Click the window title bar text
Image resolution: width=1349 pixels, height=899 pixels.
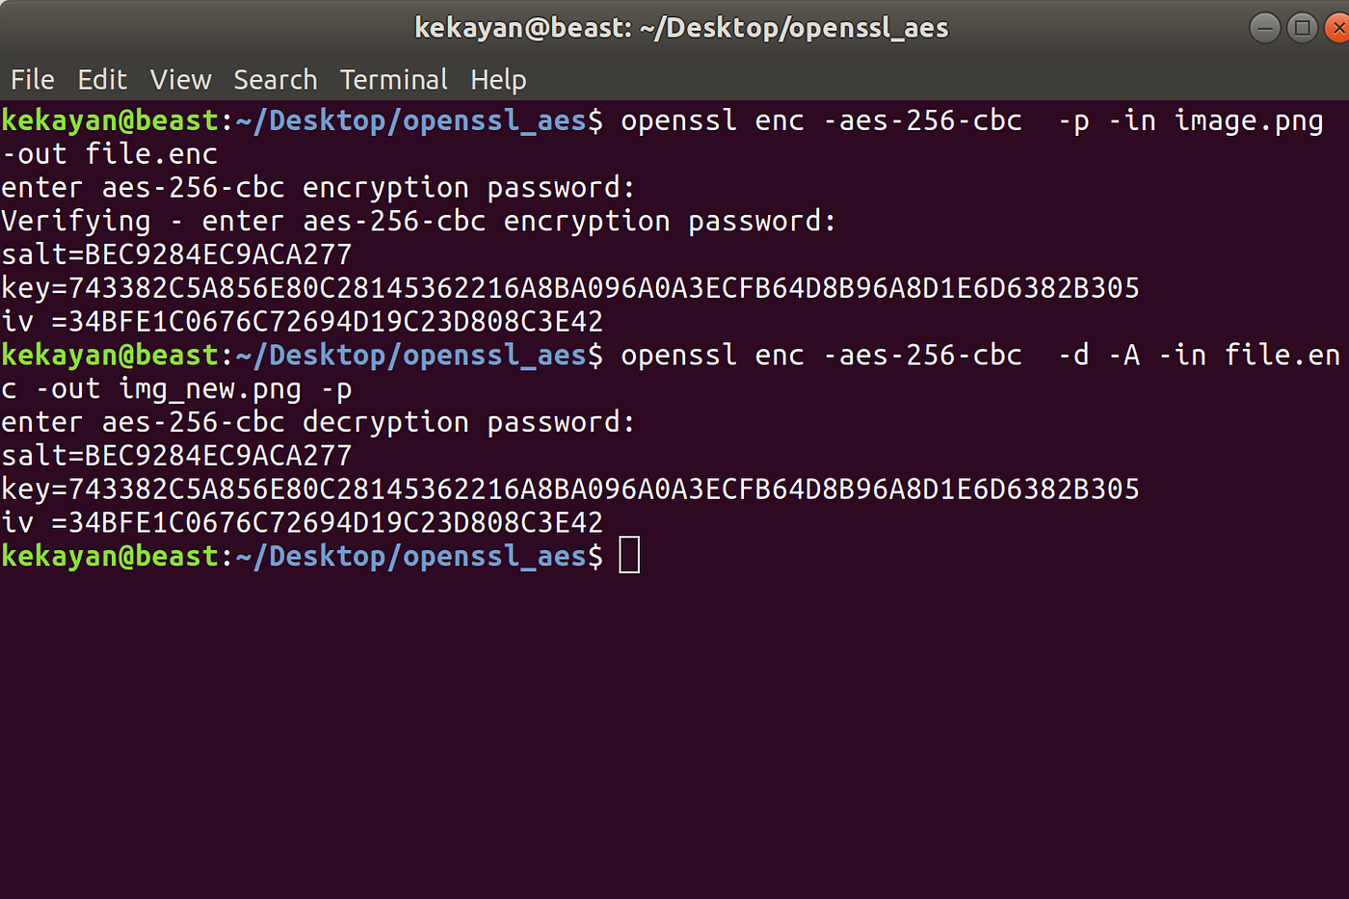tap(681, 27)
